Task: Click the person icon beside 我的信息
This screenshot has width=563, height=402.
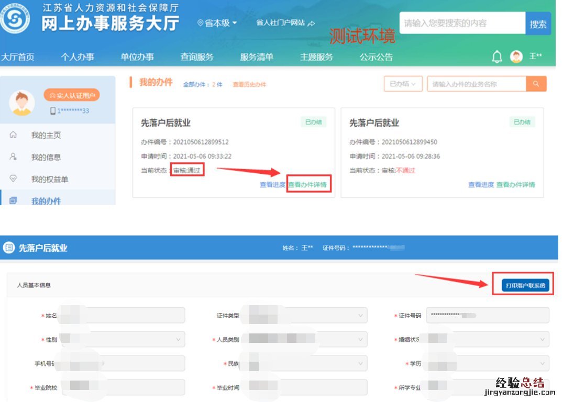Action: tap(14, 157)
